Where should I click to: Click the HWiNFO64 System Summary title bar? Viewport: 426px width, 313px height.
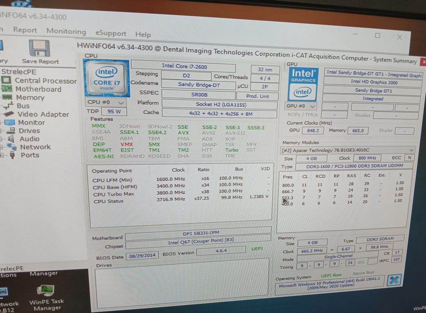coord(246,53)
